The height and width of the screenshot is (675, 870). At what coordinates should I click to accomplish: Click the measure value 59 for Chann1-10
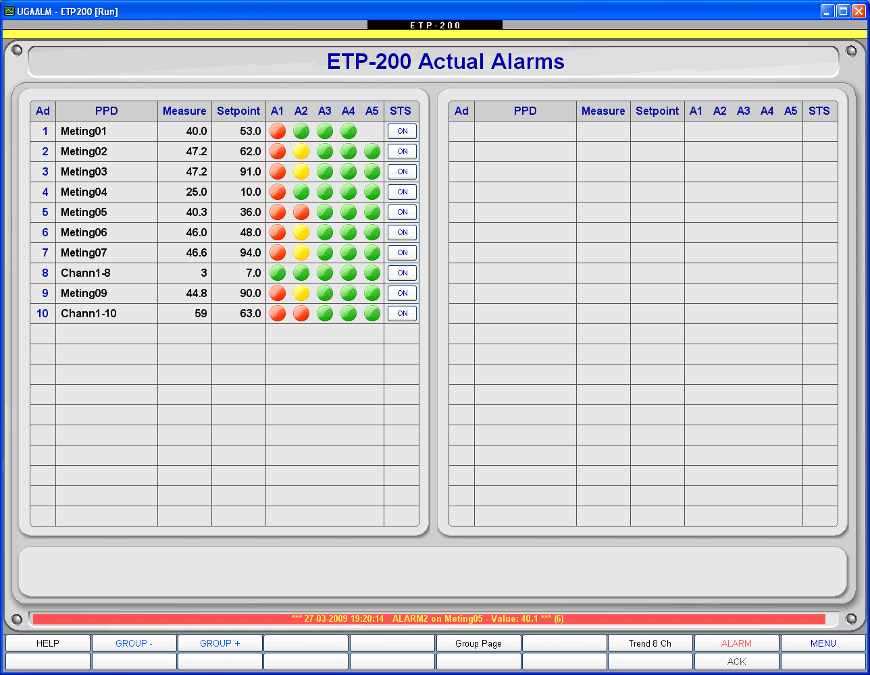[201, 313]
